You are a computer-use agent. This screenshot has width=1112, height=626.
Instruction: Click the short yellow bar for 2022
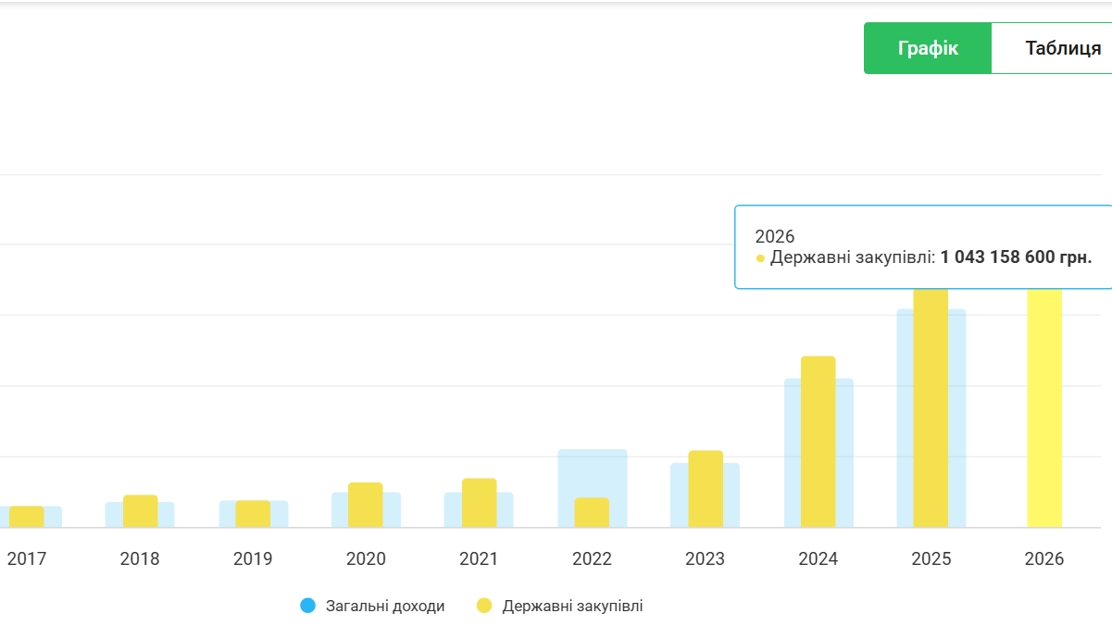592,513
